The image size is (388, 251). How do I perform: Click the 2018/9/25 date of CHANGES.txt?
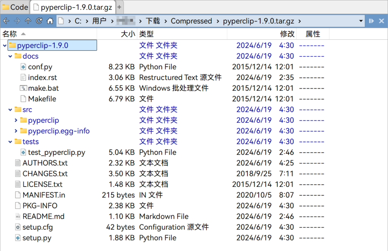254,174
